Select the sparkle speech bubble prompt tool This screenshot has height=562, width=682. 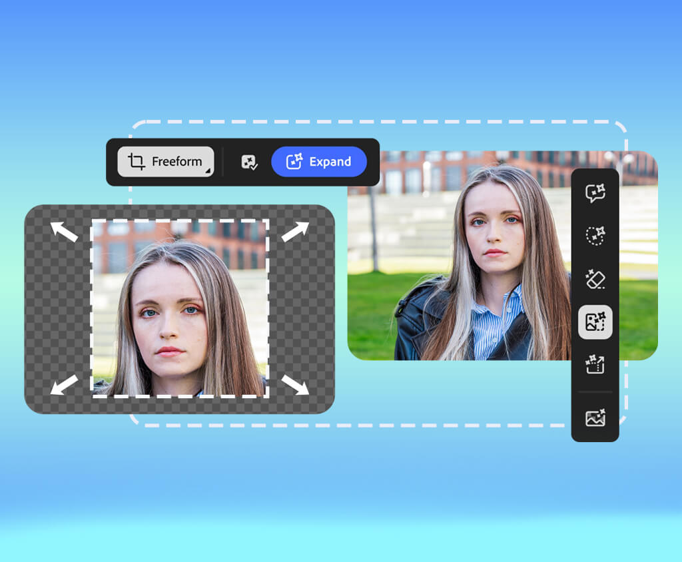coord(595,193)
